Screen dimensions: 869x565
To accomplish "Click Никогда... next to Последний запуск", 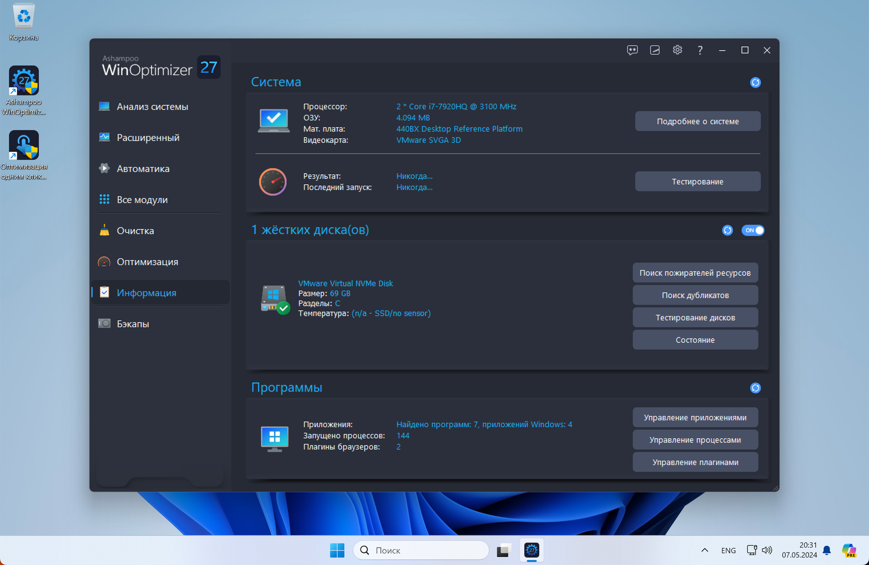I will tap(414, 188).
